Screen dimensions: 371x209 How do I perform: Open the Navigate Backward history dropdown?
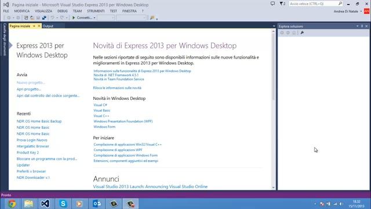(x=13, y=18)
